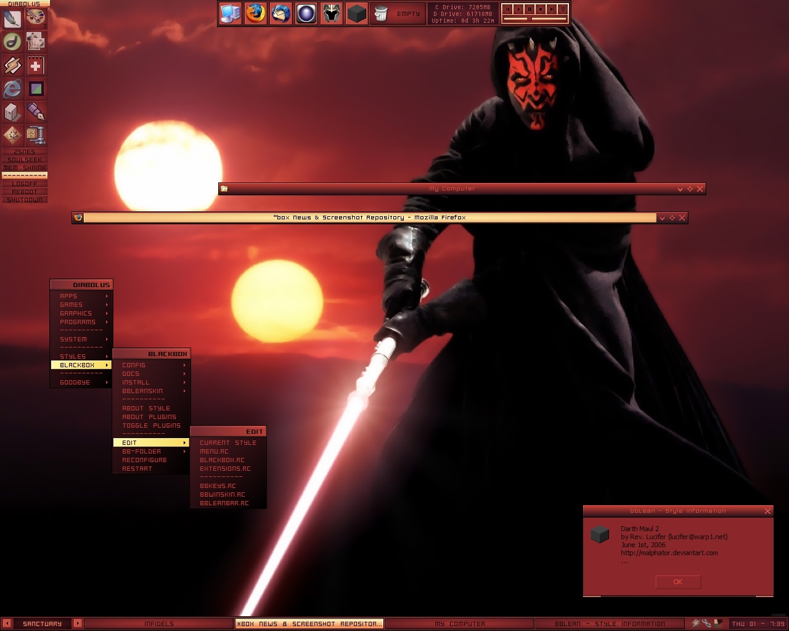
Task: Open the horned helmet icon in top bar
Action: point(332,13)
